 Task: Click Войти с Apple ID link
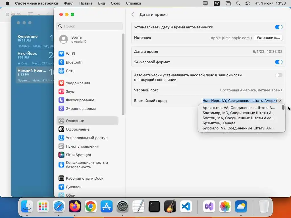[79, 39]
